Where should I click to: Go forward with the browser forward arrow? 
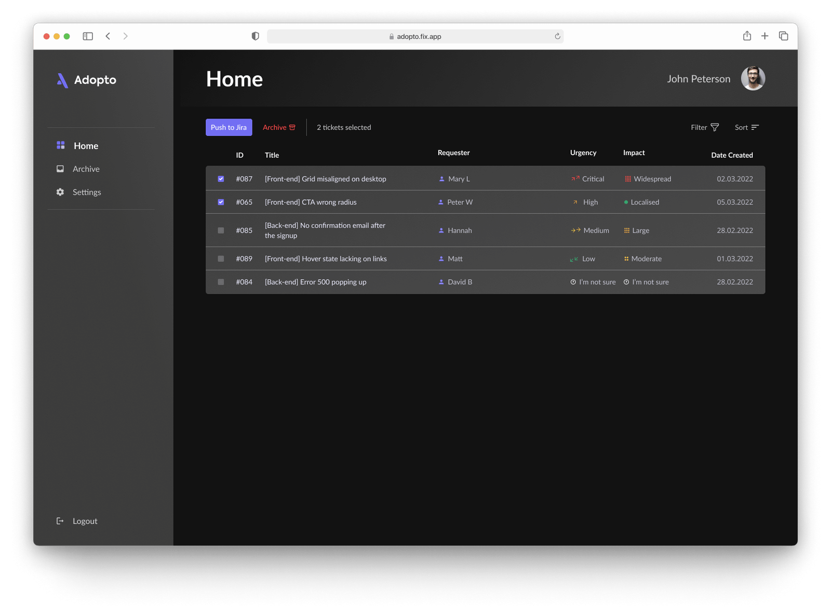tap(125, 36)
